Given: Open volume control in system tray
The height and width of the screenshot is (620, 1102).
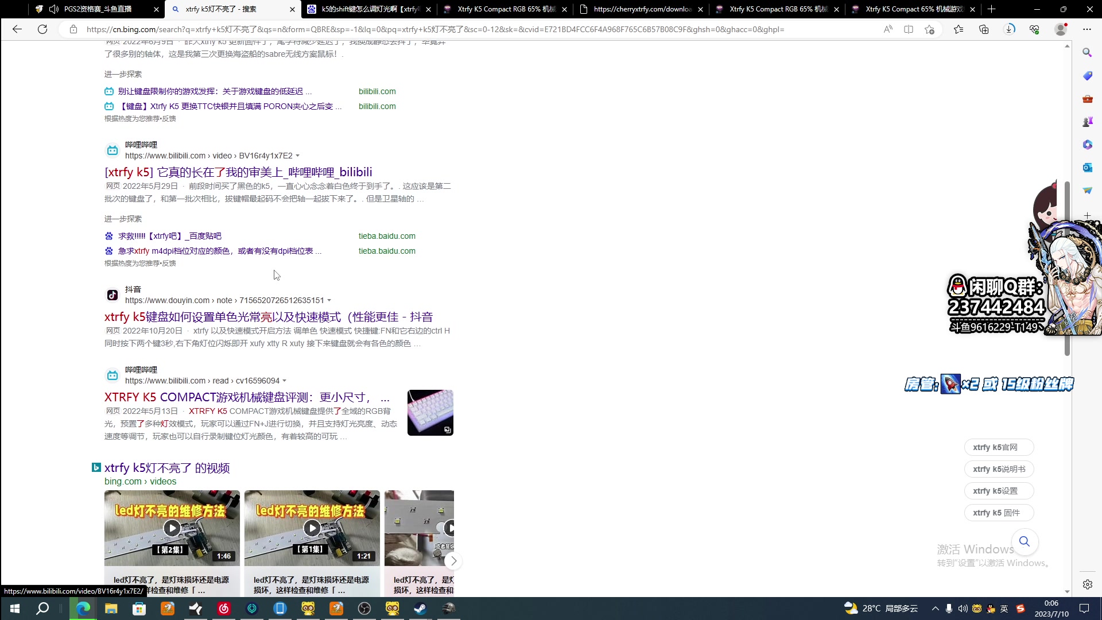Looking at the screenshot, I should (x=963, y=609).
